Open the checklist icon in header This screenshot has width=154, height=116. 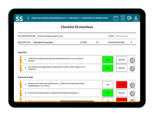pos(123,18)
